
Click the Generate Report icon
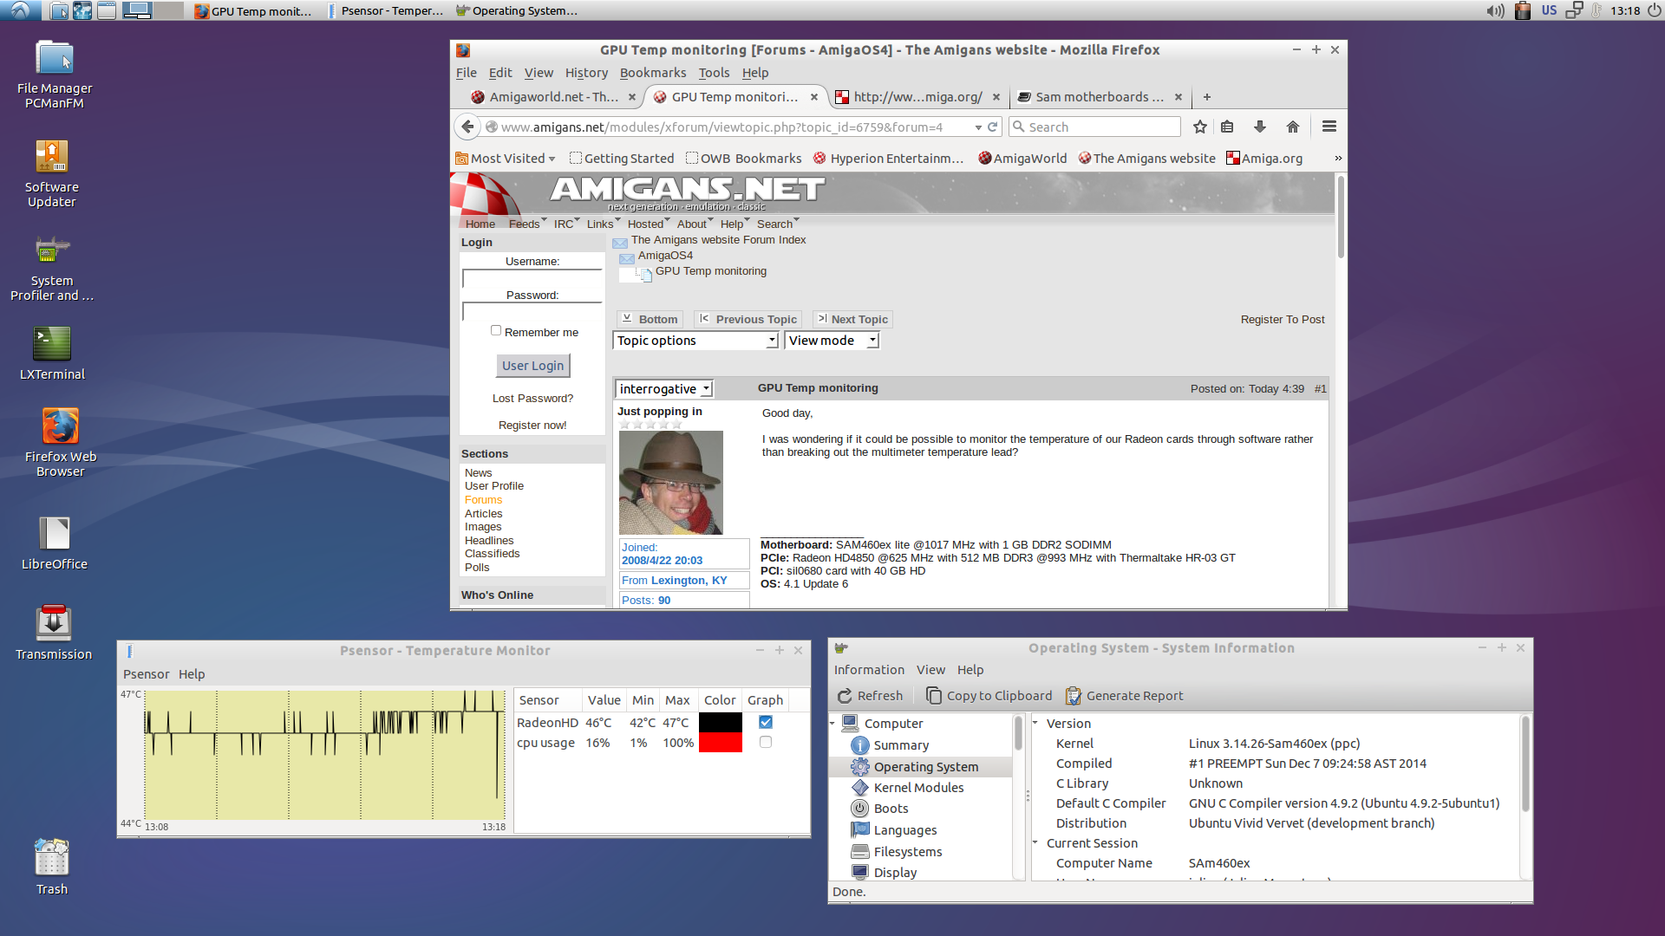pyautogui.click(x=1073, y=696)
